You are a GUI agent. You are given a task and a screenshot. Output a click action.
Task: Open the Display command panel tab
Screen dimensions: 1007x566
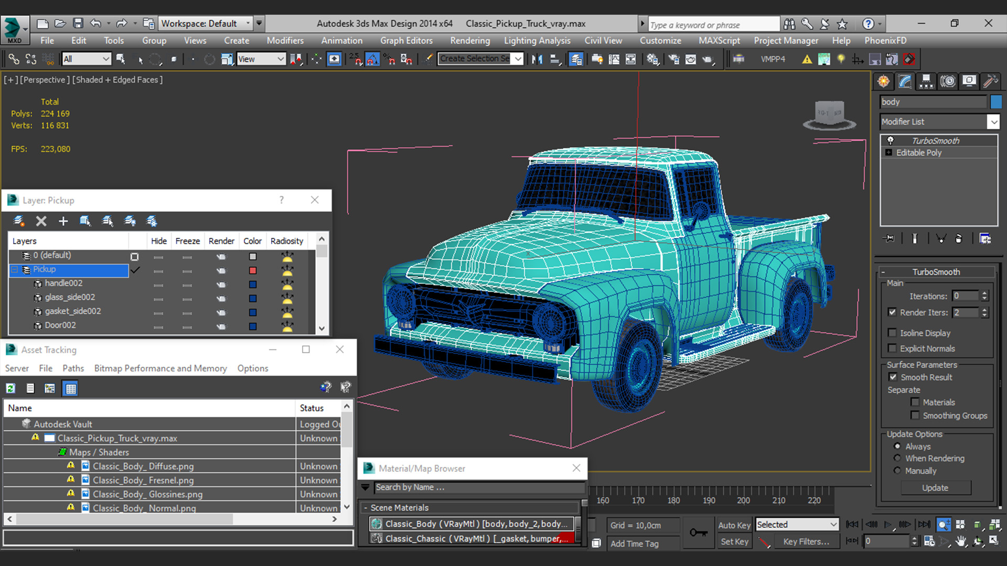click(x=969, y=81)
